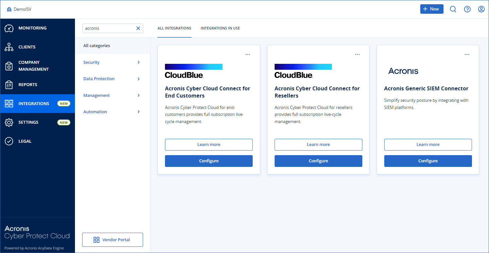Click Learn more on SIEM Connector card
Image resolution: width=489 pixels, height=253 pixels.
[428, 145]
